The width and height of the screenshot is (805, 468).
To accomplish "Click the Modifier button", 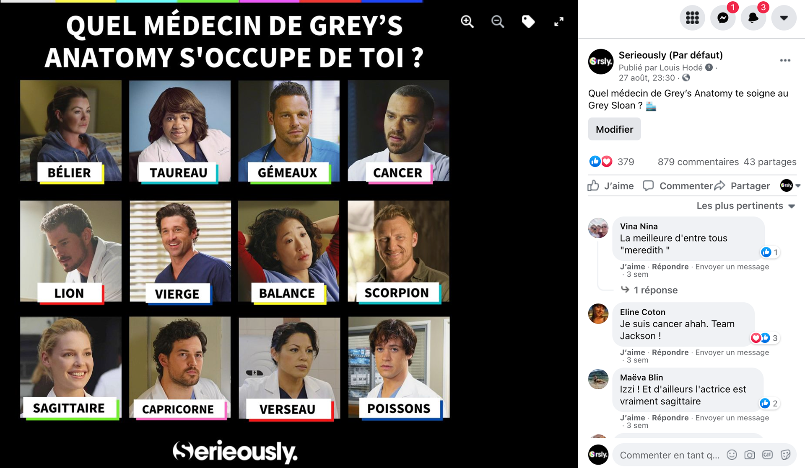I will pyautogui.click(x=614, y=129).
